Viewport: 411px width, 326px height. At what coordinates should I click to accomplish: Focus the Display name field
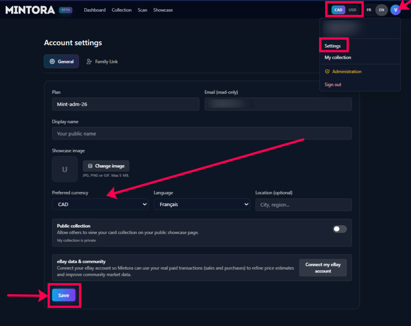[x=201, y=134]
